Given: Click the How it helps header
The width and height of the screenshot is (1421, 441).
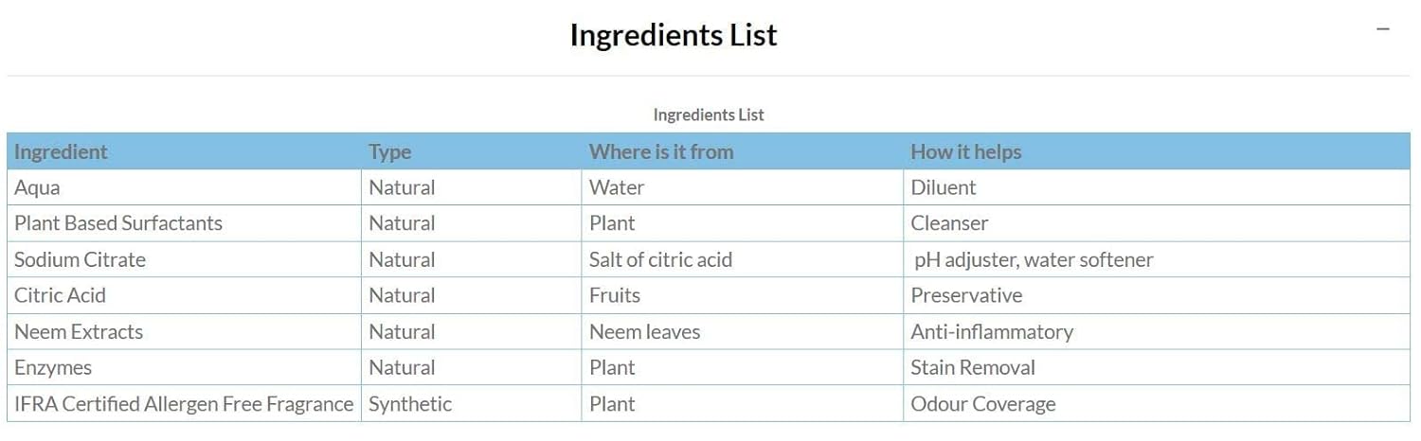Looking at the screenshot, I should tap(965, 151).
